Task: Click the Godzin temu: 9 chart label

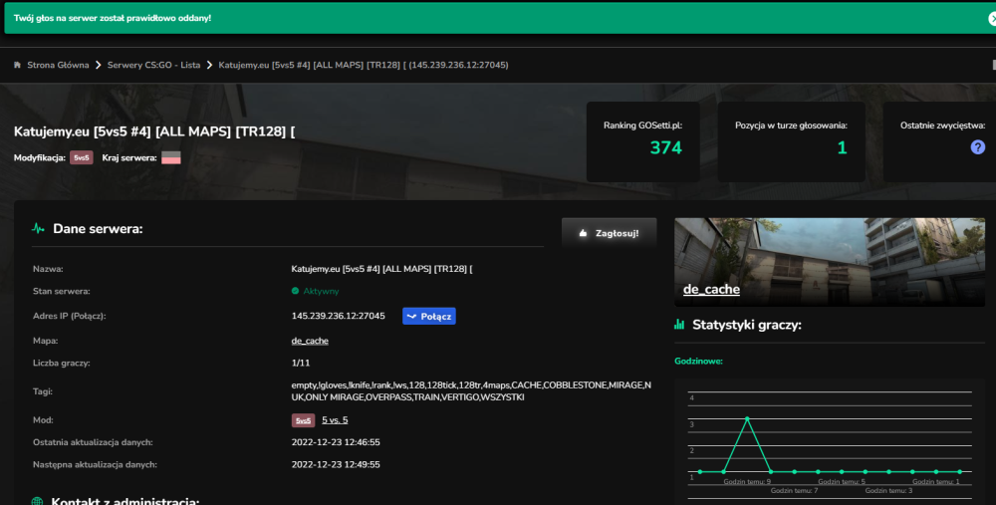Action: pyautogui.click(x=747, y=481)
